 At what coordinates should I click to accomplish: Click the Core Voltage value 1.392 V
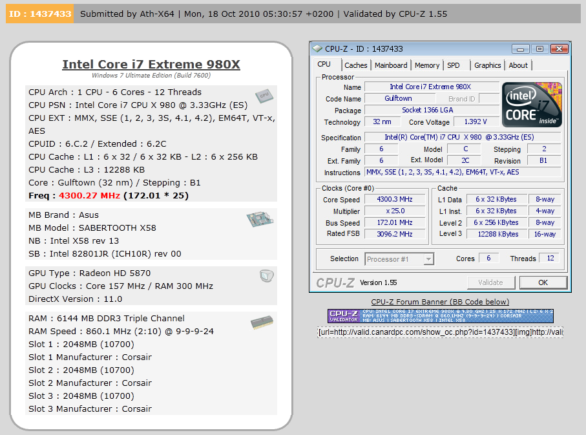(x=476, y=122)
